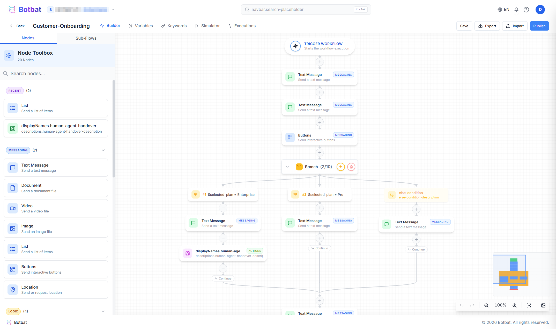Click the Branch node delete trash icon
Viewport: 556px width, 329px height.
pos(351,167)
